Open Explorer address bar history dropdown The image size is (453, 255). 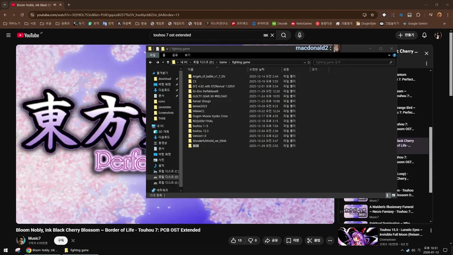304,62
